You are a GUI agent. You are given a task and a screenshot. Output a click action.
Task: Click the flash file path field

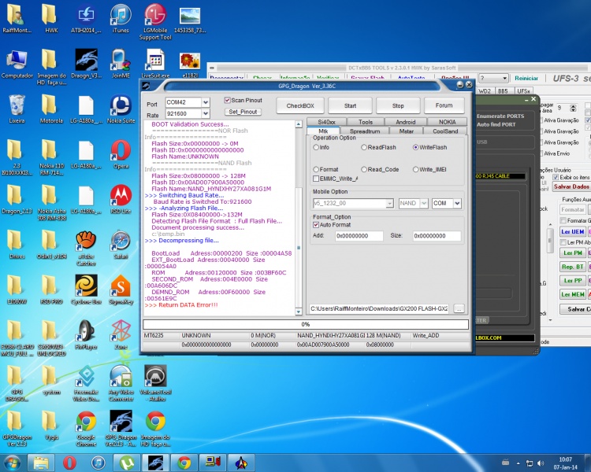pos(379,309)
